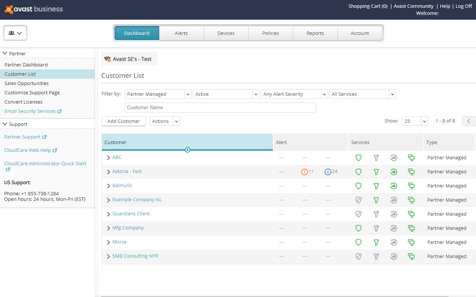Switch to the Alerts tab
Image resolution: width=476 pixels, height=297 pixels.
coord(181,33)
